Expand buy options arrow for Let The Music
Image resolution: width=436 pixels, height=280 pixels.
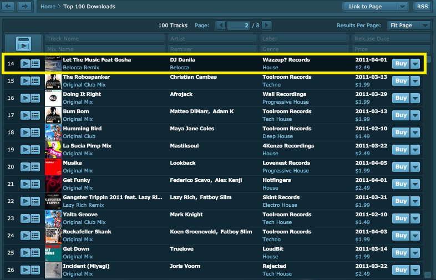point(416,64)
